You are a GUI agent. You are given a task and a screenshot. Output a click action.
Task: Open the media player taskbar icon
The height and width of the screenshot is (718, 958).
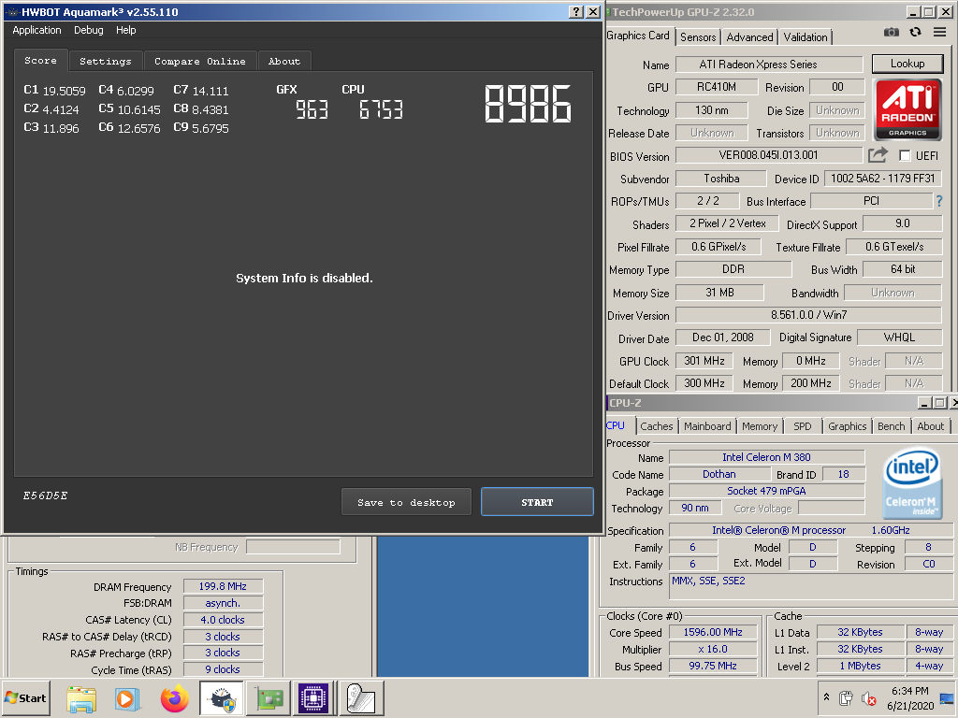click(x=127, y=698)
